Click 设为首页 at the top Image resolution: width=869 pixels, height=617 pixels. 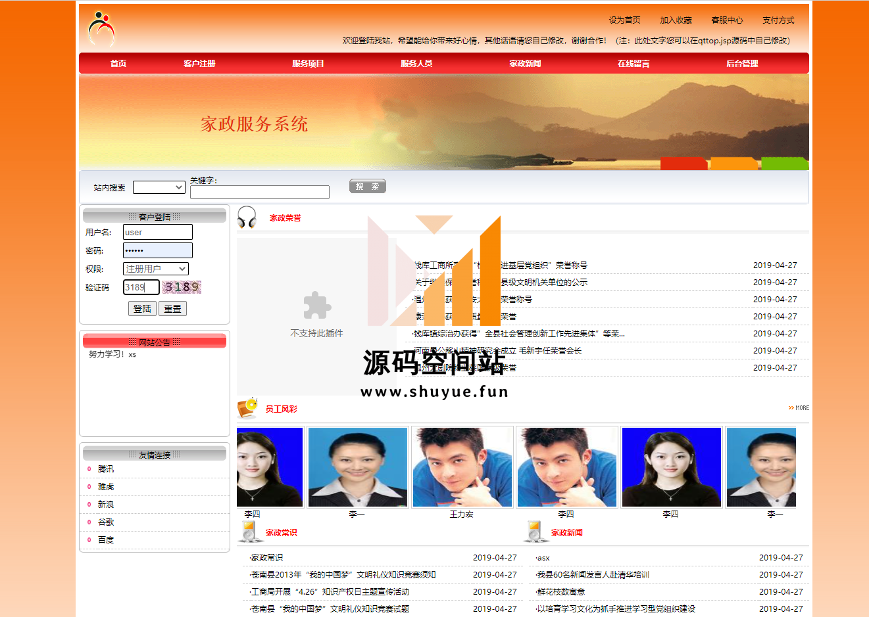[x=624, y=20]
